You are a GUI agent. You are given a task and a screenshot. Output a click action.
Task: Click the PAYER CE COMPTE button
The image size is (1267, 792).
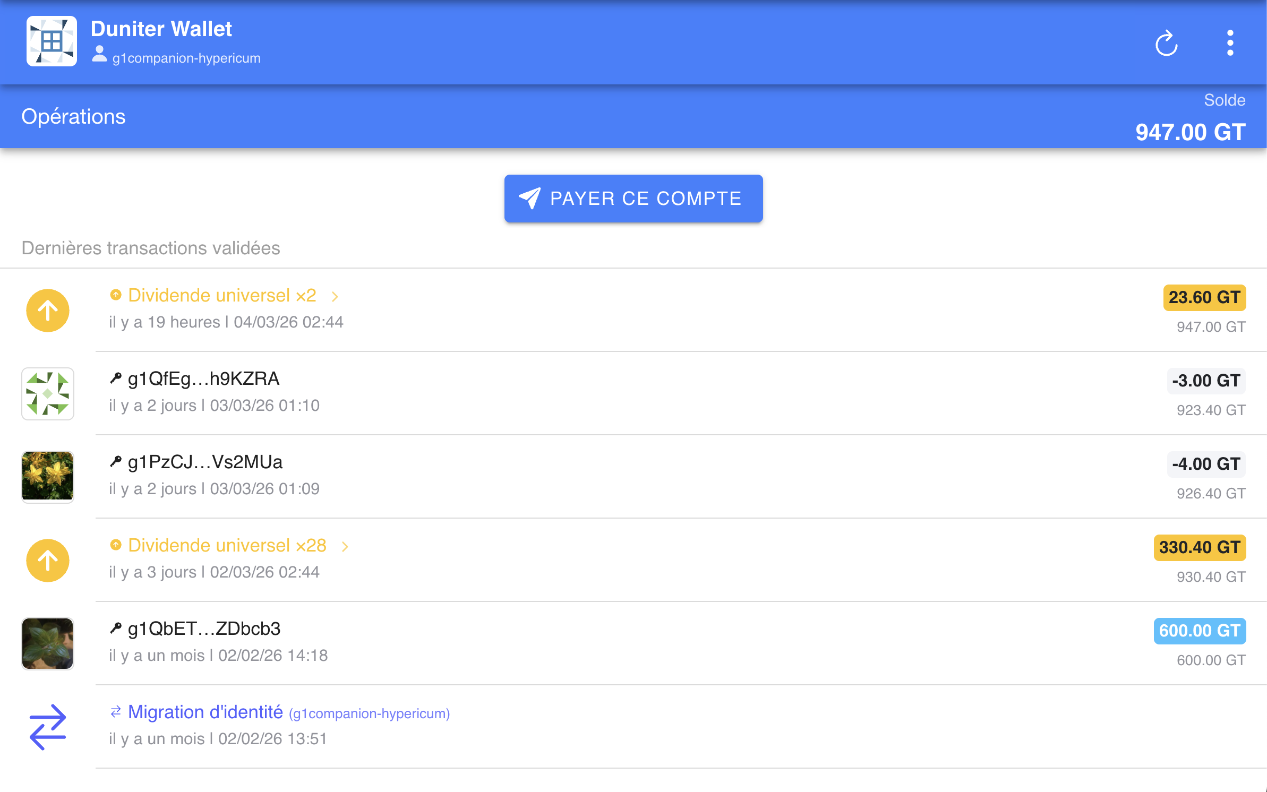coord(633,199)
